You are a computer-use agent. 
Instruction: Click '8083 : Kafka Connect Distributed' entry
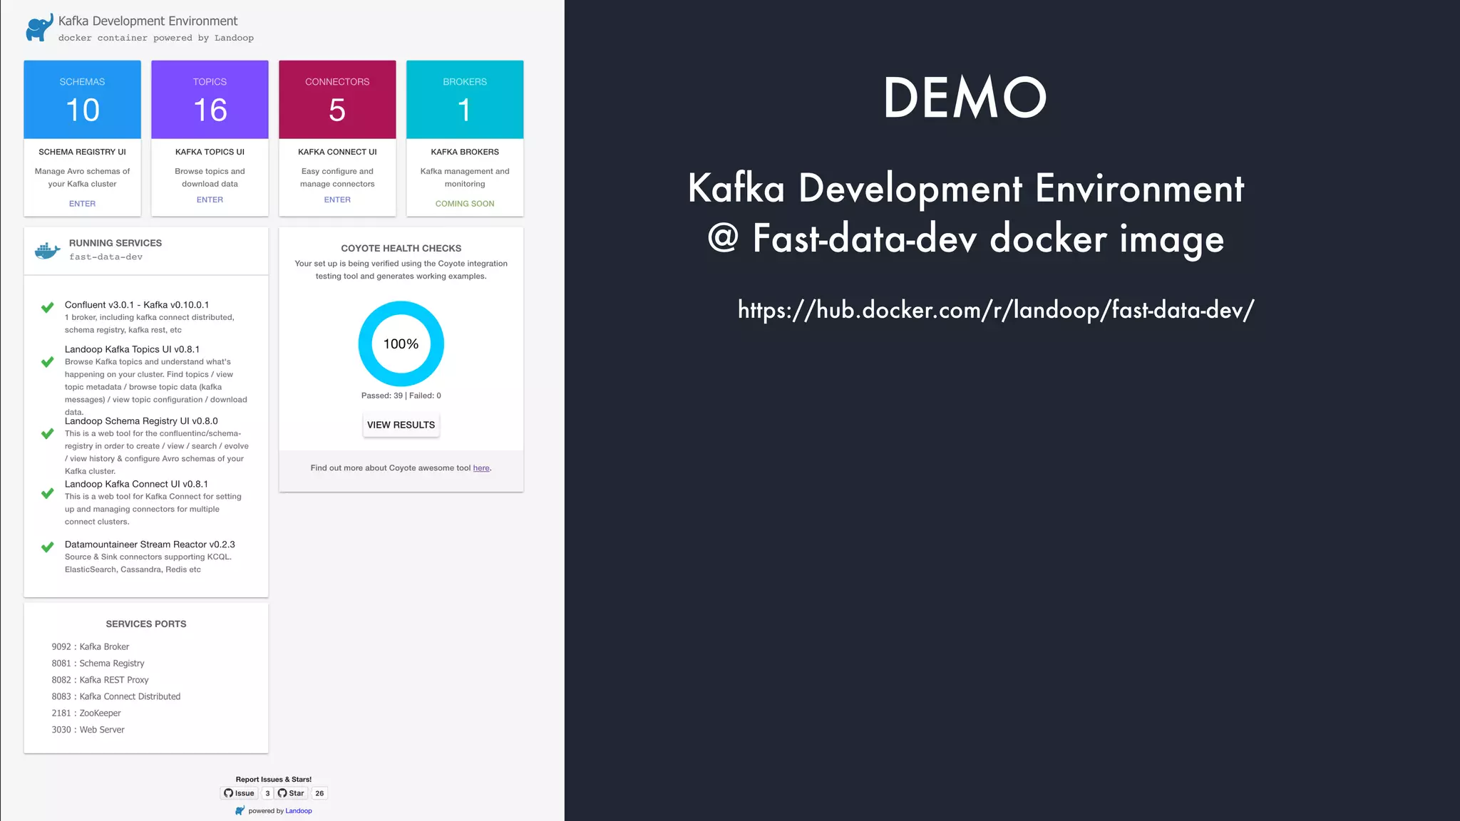coord(116,697)
